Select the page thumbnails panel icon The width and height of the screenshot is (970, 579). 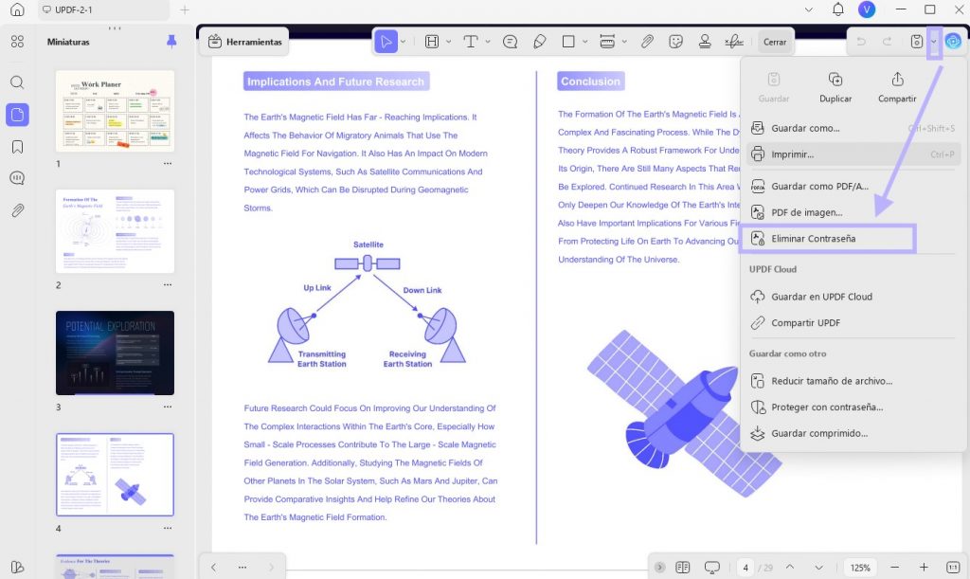tap(17, 115)
